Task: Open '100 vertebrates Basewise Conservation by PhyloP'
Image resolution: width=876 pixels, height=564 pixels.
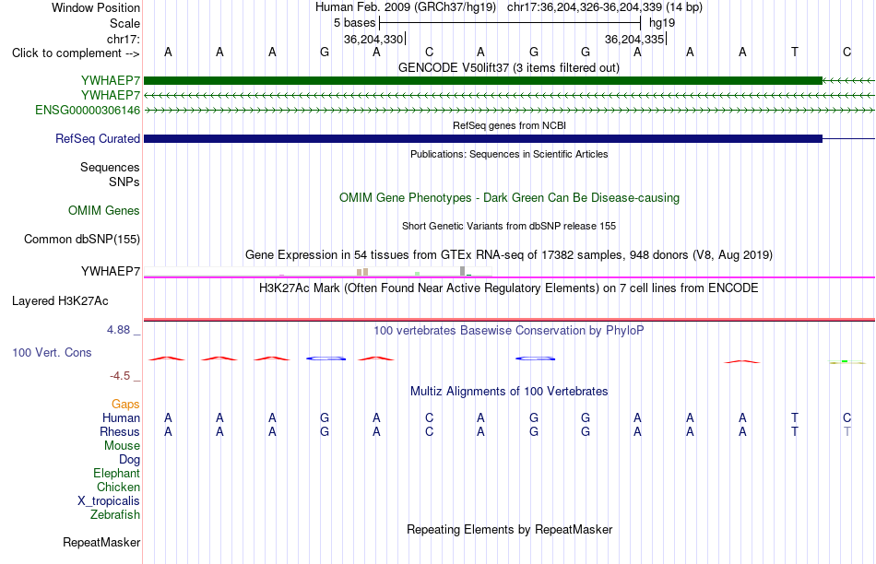Action: click(509, 331)
